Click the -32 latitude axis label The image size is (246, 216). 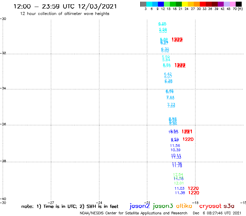click(3, 53)
